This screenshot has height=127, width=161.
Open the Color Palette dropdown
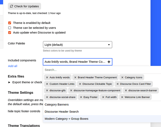pos(77,45)
